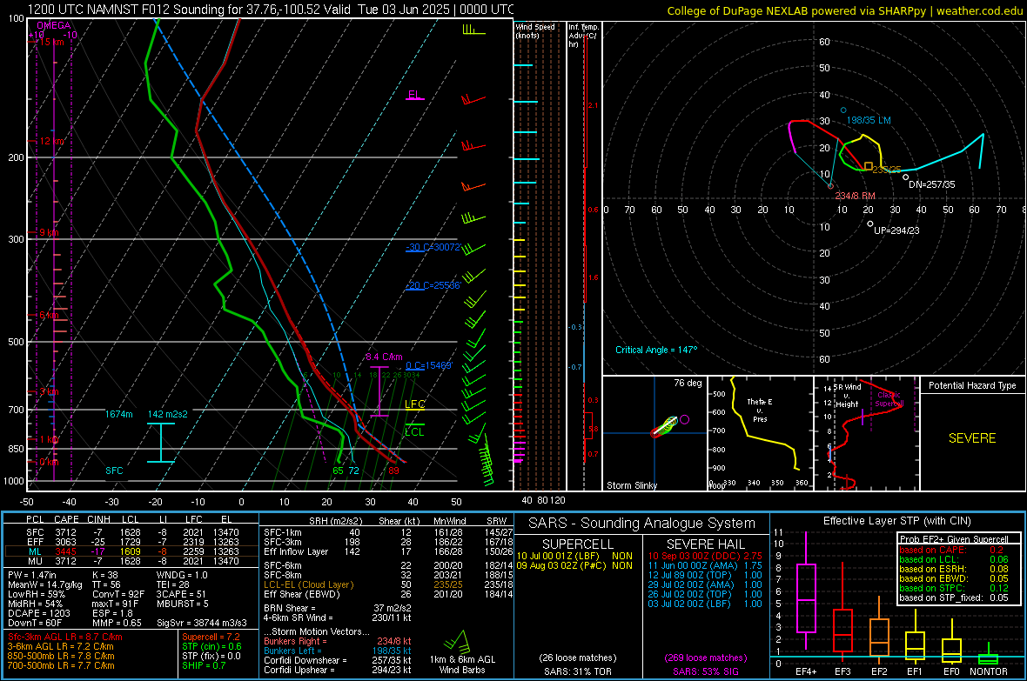The image size is (1027, 681).
Task: Click 'Critical Angle = 147°' text
Action: pos(655,350)
